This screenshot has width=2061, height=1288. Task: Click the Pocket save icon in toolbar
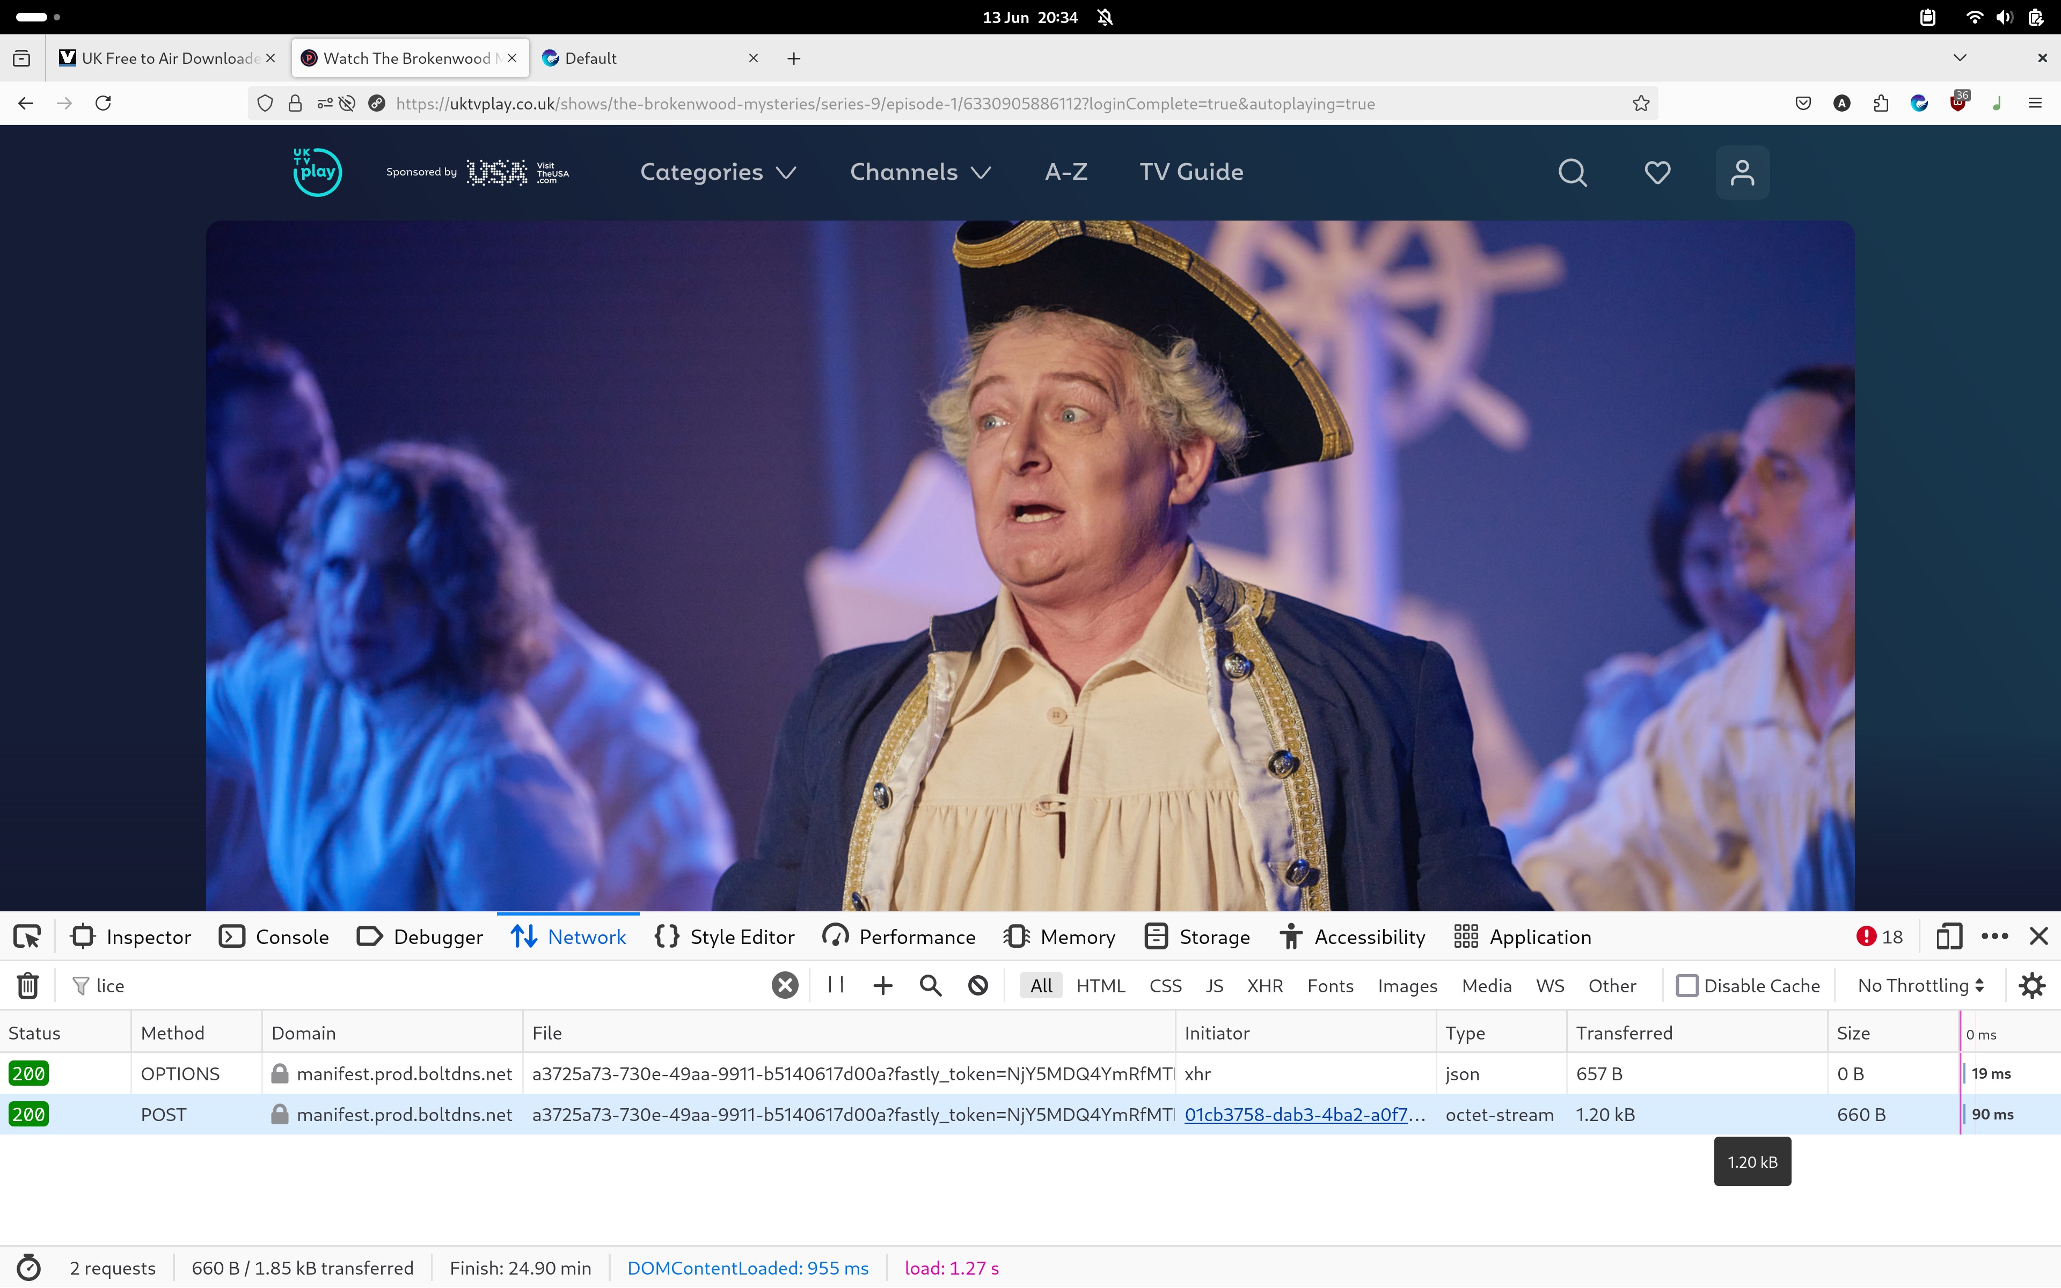tap(1803, 103)
